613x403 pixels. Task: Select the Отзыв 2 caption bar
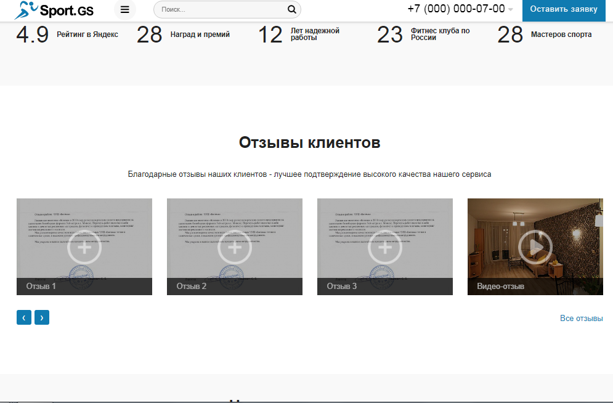coord(235,287)
